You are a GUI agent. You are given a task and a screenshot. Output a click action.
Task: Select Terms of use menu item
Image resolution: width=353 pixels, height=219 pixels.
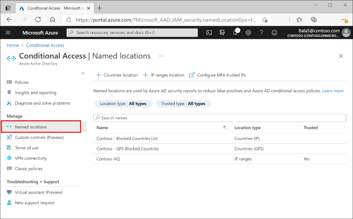click(x=26, y=148)
